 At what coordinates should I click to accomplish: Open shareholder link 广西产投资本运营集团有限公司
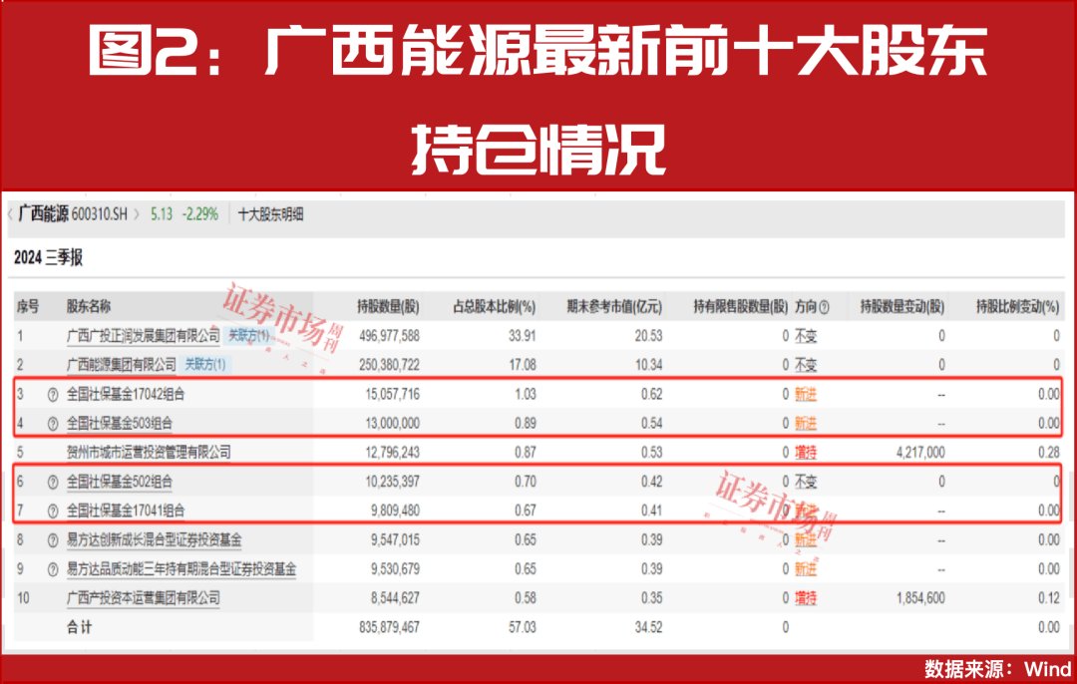(143, 597)
